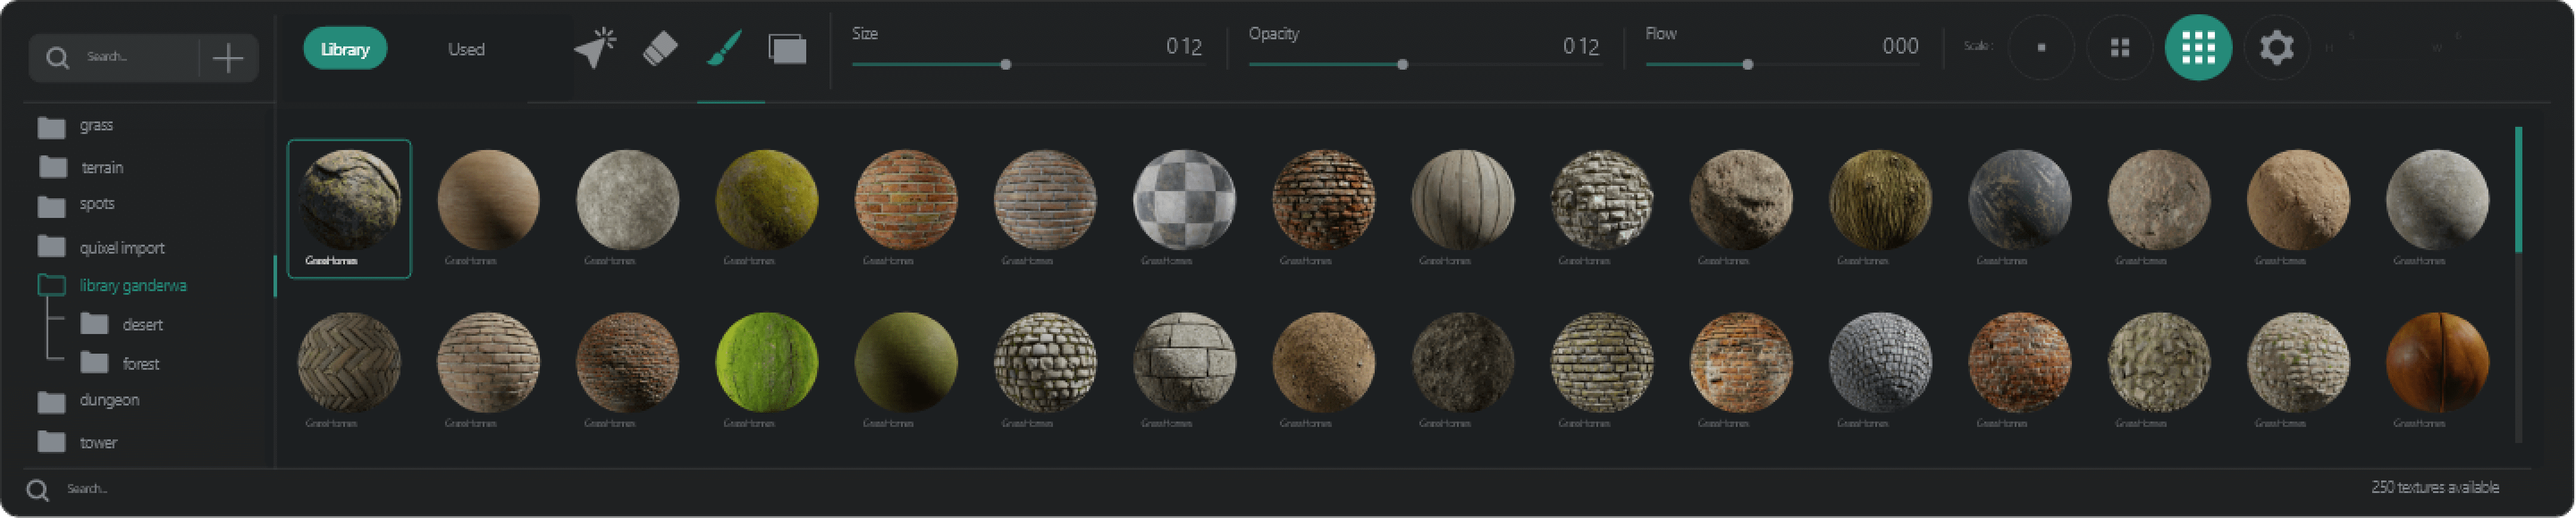Switch to medium four-square grid scale
This screenshot has height=518, width=2576.
point(2119,47)
